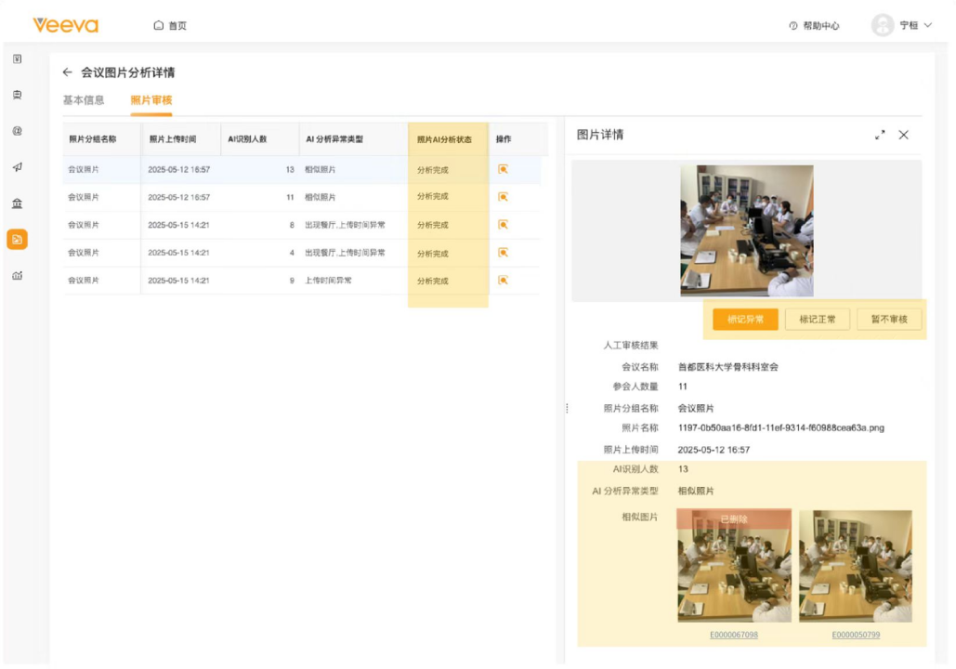Open the bank building icon in sidebar
This screenshot has width=956, height=669.
17,203
